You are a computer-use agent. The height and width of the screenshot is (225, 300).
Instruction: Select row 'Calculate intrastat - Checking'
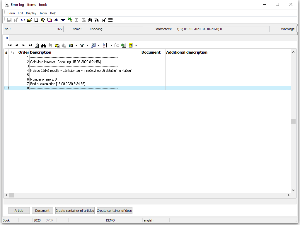(147, 62)
